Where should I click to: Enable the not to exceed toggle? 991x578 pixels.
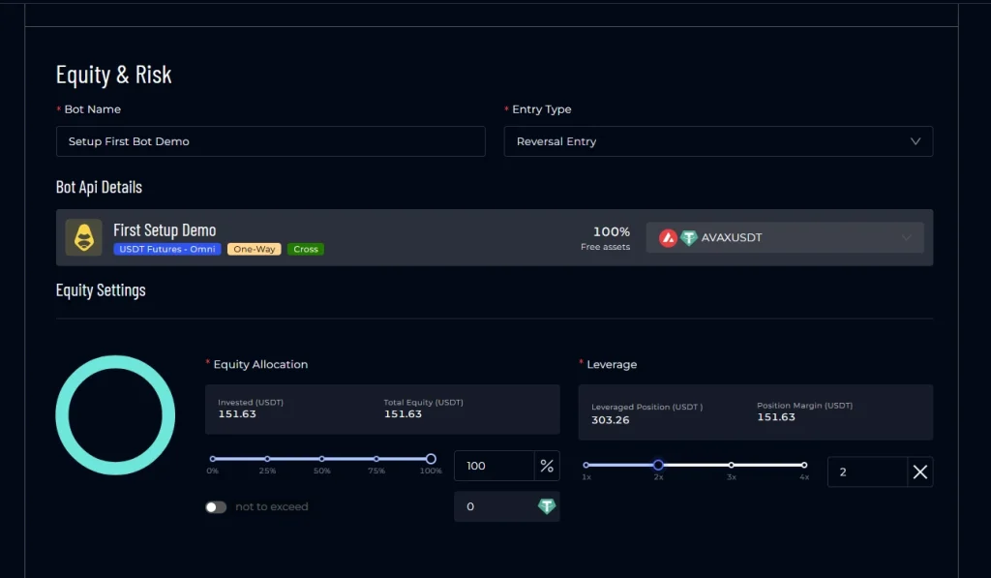tap(217, 505)
